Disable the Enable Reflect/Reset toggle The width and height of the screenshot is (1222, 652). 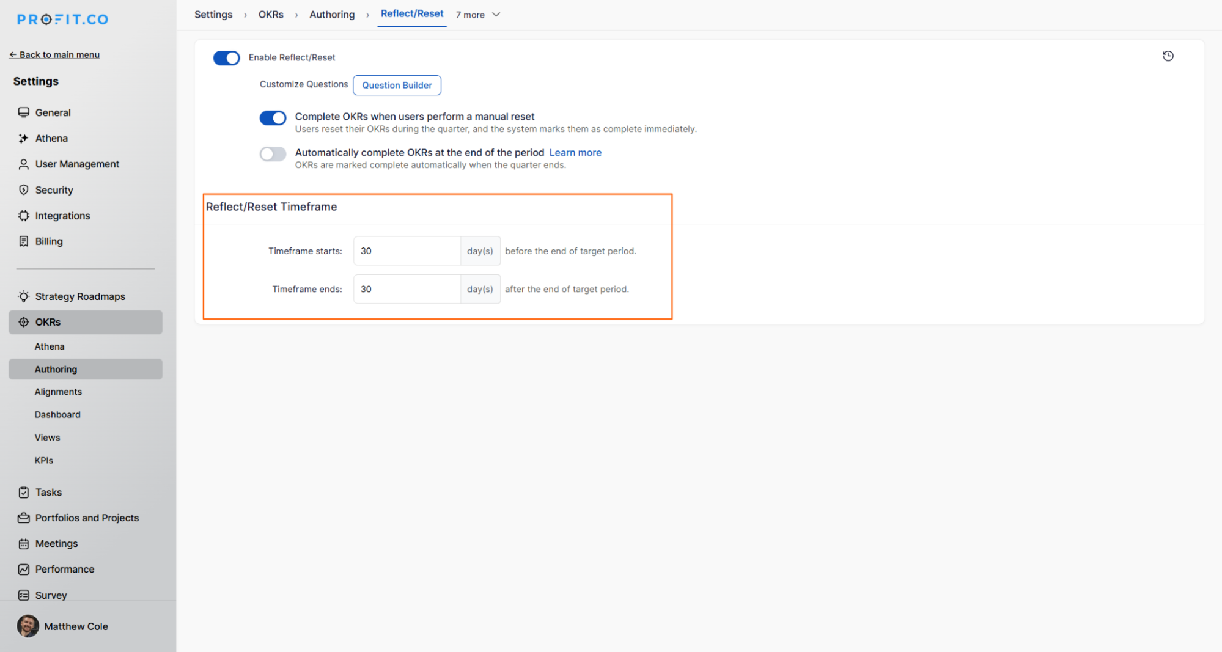(x=226, y=58)
